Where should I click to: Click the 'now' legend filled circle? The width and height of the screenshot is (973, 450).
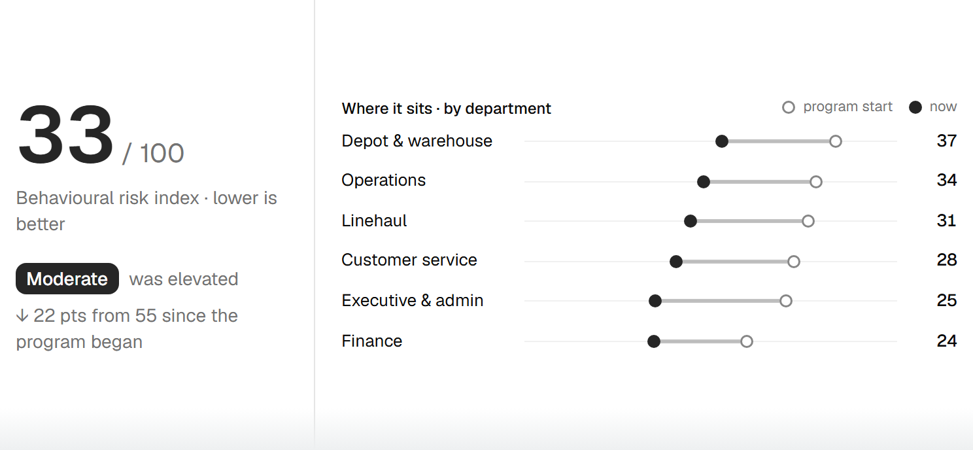click(915, 107)
